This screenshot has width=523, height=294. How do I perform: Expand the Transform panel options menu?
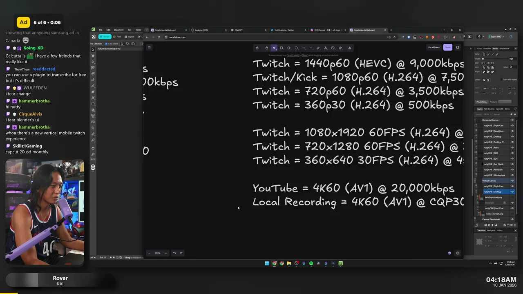point(516,230)
